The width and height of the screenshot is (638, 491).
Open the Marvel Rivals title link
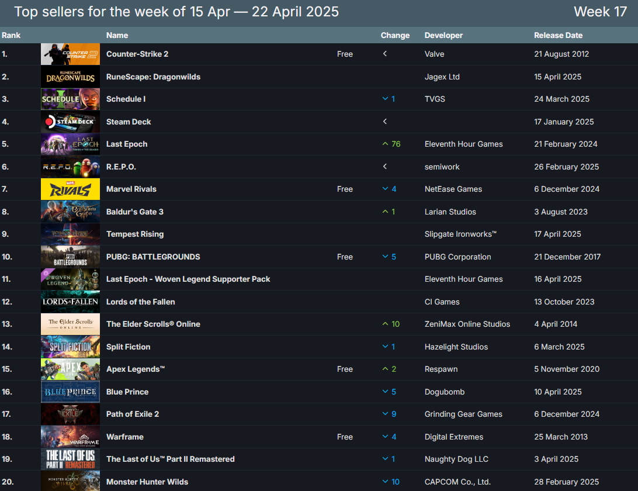131,189
